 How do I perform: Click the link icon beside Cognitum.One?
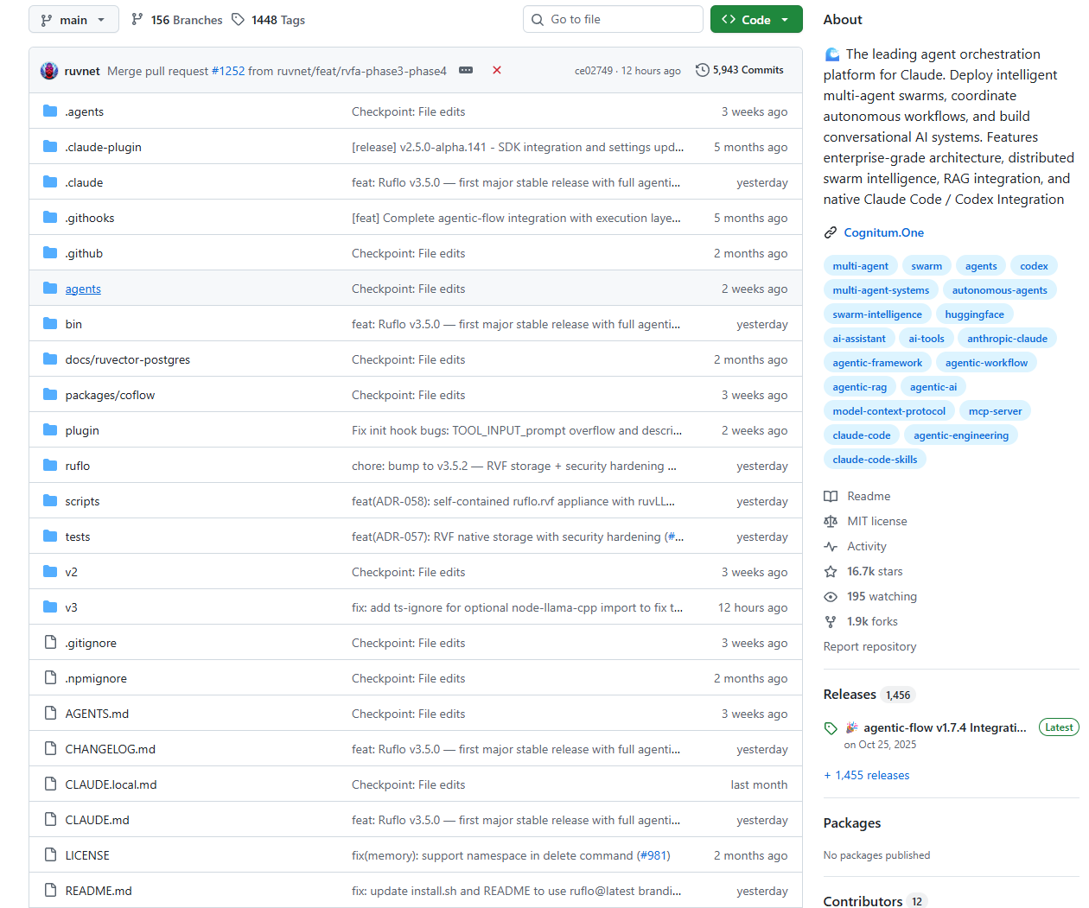[831, 232]
